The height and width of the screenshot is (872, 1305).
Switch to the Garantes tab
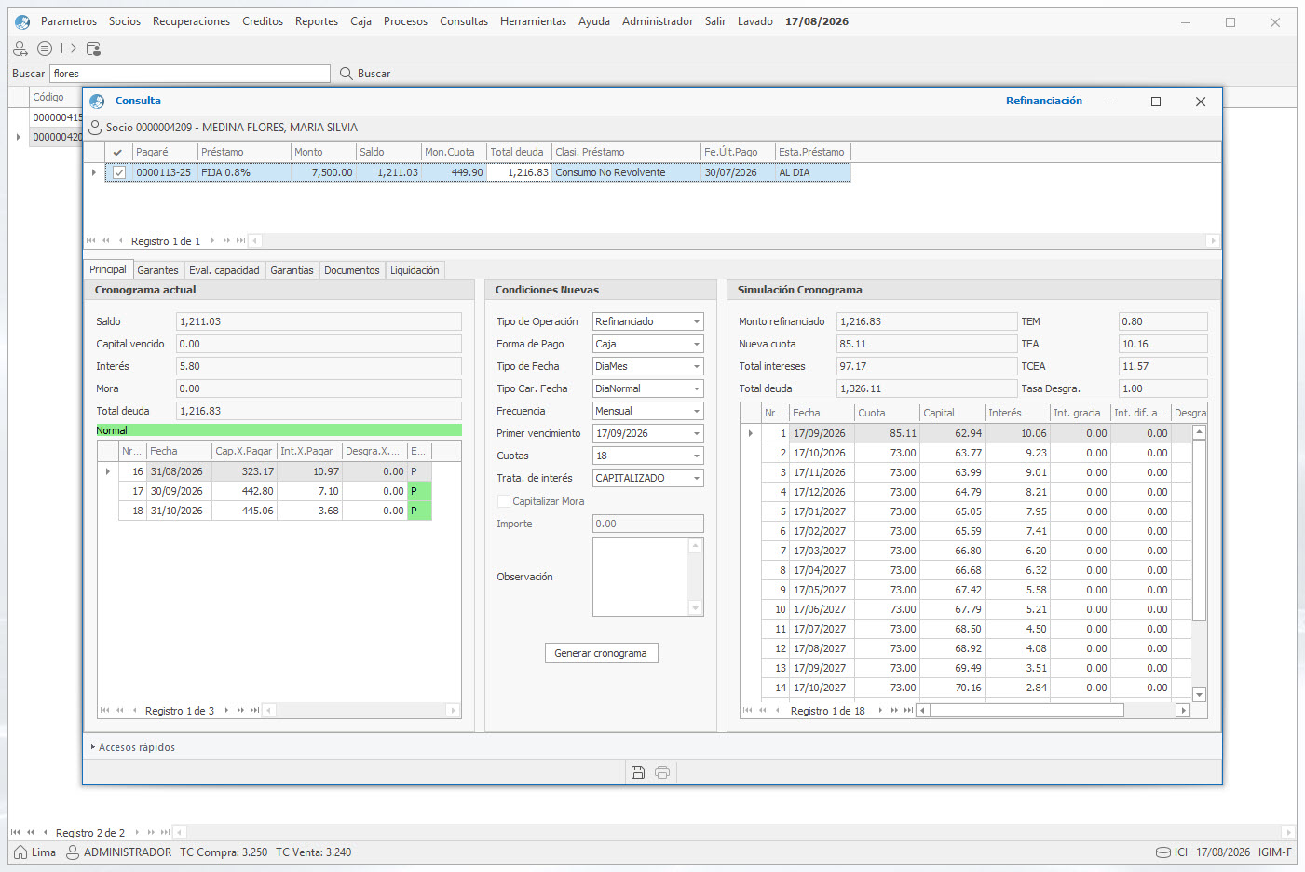(x=157, y=270)
